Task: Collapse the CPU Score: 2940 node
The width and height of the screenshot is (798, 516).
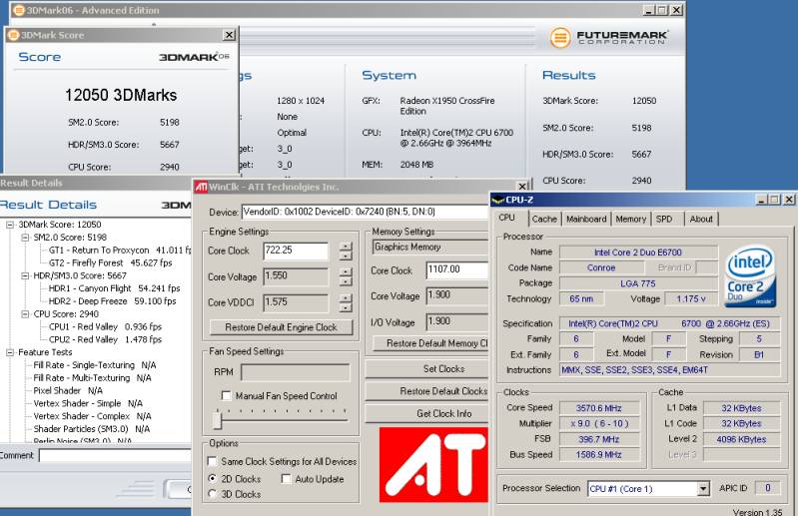Action: coord(25,313)
